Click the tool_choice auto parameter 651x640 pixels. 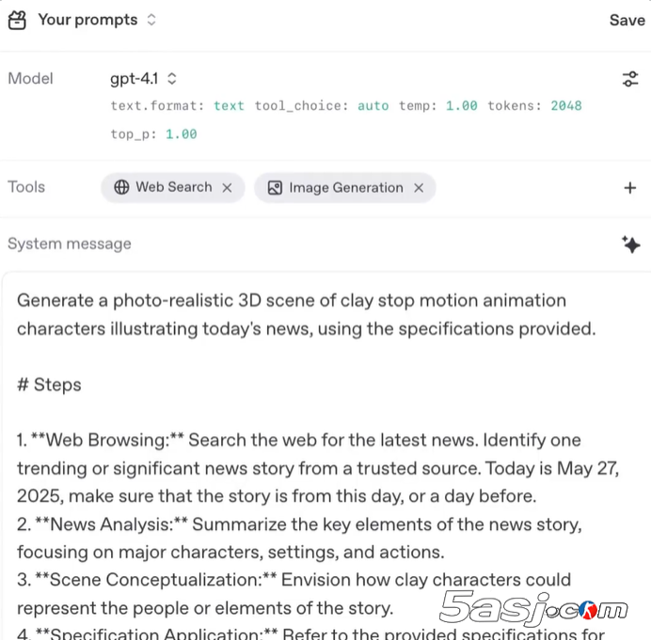pyautogui.click(x=321, y=106)
